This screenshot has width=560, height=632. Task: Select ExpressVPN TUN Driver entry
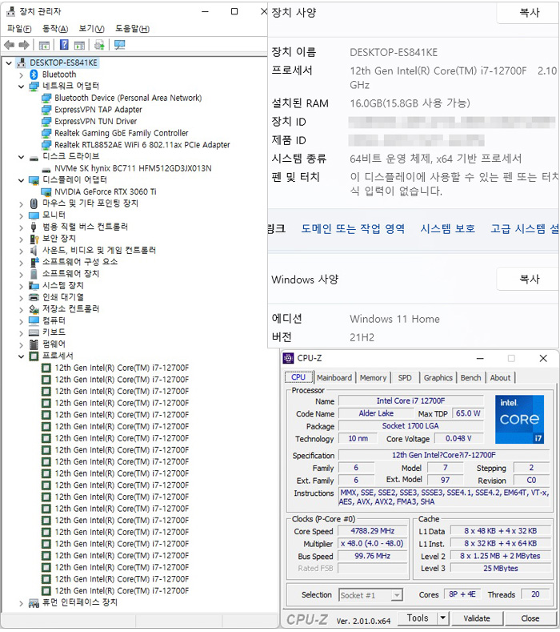96,121
